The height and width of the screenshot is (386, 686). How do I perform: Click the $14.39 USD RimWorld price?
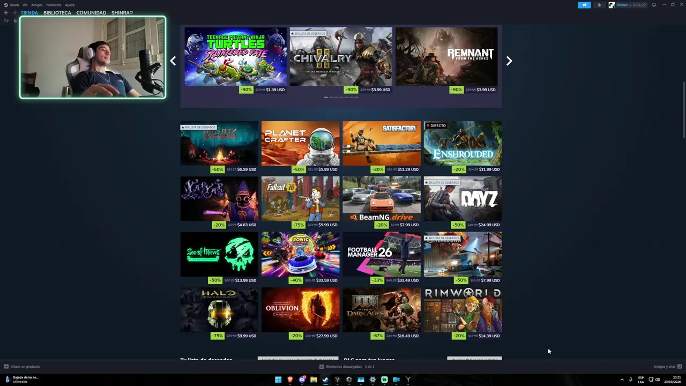[490, 336]
